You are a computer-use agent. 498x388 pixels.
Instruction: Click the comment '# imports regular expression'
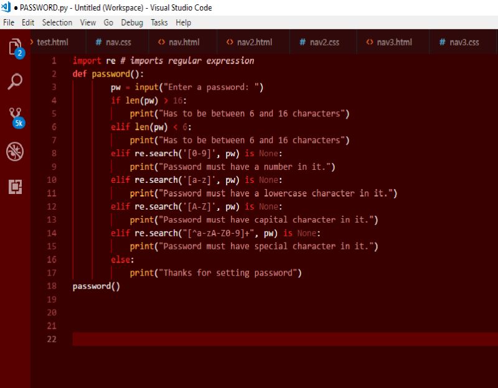click(187, 60)
